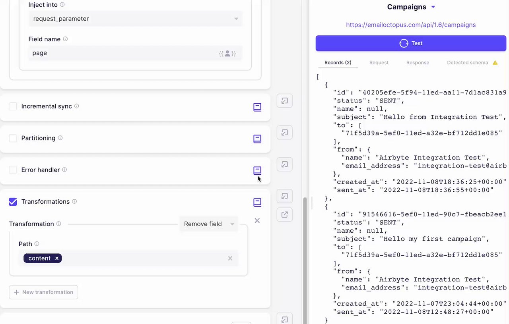Delete the Remove field transformation
Screen dimensions: 509x324
point(257,220)
